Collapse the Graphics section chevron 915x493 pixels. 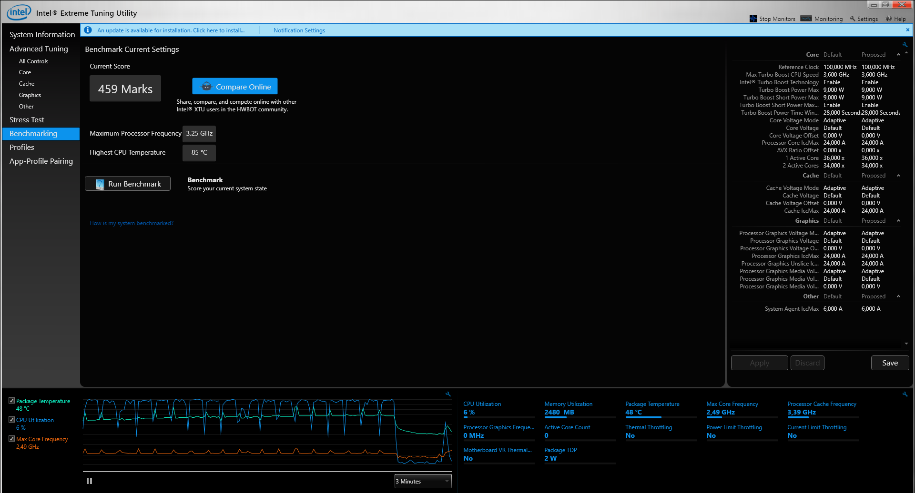pos(898,221)
